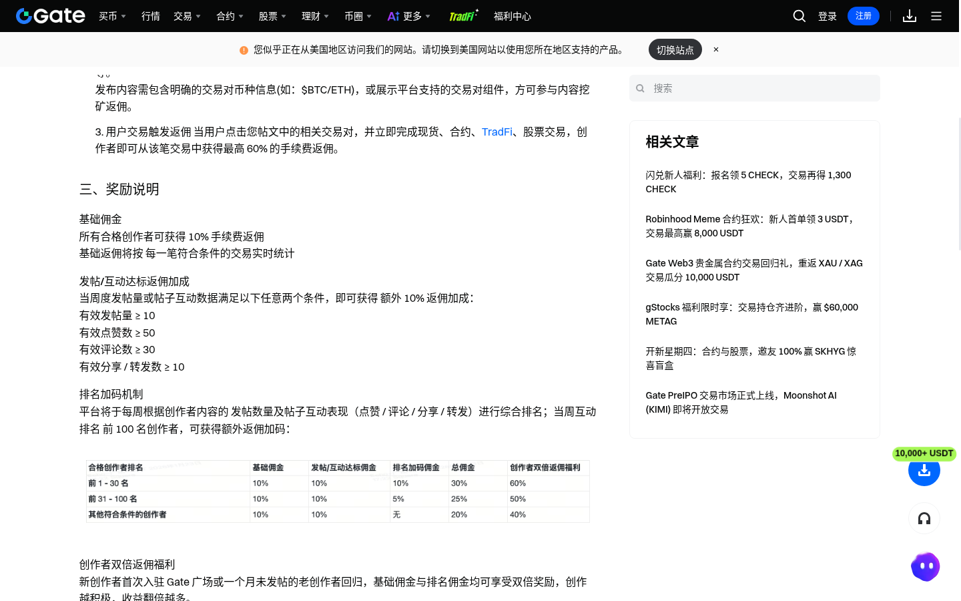
Task: Follow the TradFi link in article text
Action: click(x=497, y=132)
